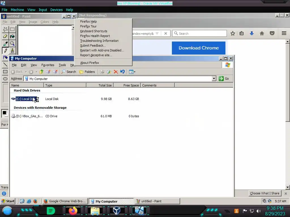The width and height of the screenshot is (290, 217).
Task: Choose the Fill With Color bucket tool
Action: 12,36
